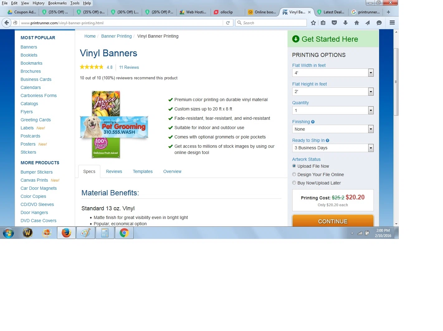Image resolution: width=443 pixels, height=331 pixels.
Task: Expand the Finishing dropdown
Action: pyautogui.click(x=333, y=129)
